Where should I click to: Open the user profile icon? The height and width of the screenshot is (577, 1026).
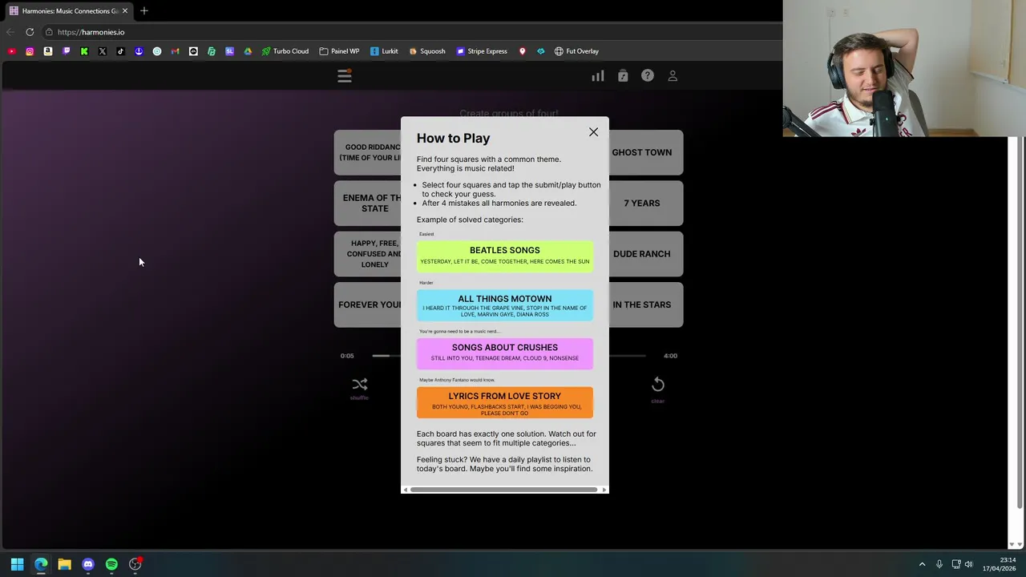click(x=673, y=76)
